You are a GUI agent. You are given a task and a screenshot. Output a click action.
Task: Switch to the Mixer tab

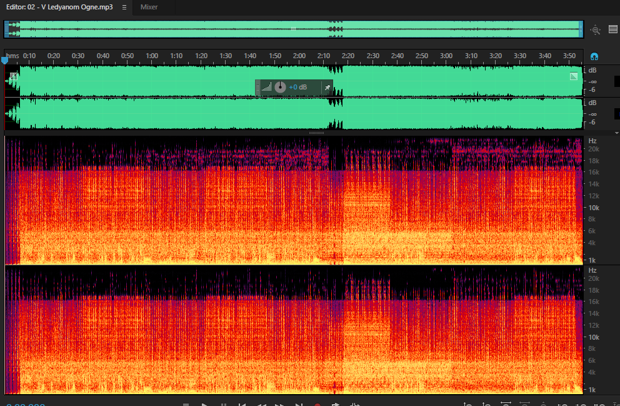[149, 7]
